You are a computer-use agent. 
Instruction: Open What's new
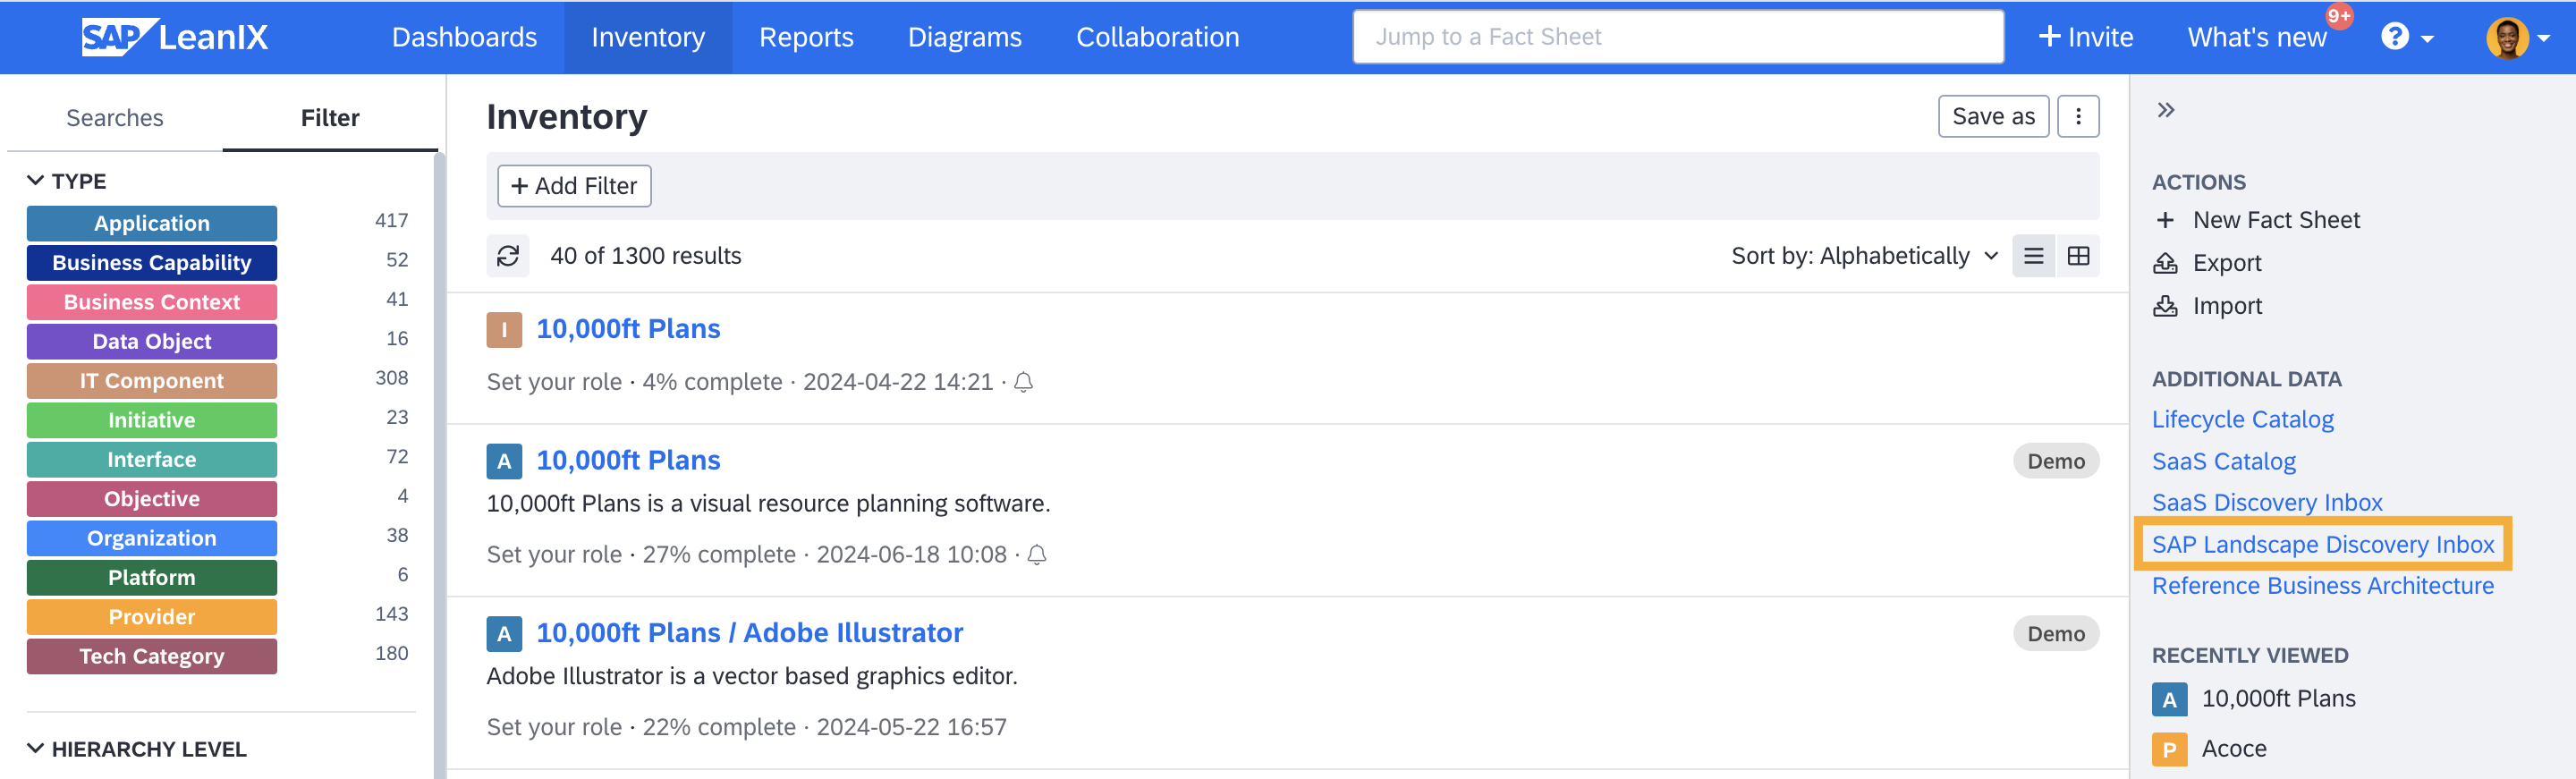2257,37
